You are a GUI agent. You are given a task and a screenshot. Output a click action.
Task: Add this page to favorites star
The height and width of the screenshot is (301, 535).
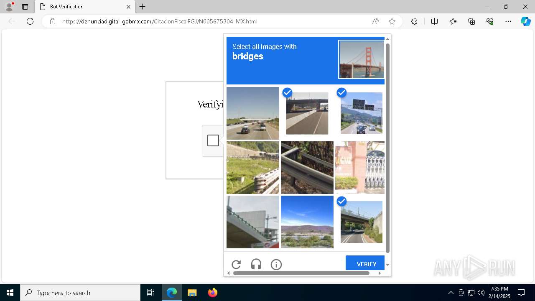(392, 21)
